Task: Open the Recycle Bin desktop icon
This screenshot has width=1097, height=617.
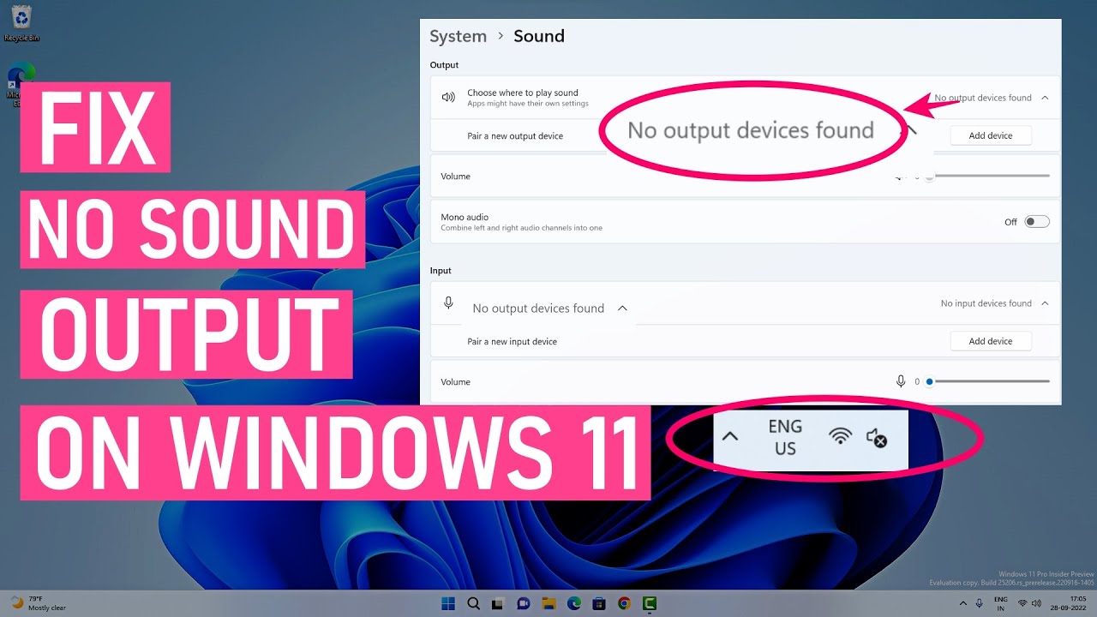Action: (x=21, y=23)
